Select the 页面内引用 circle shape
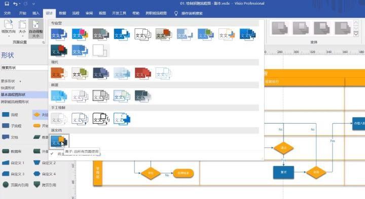 (15, 185)
